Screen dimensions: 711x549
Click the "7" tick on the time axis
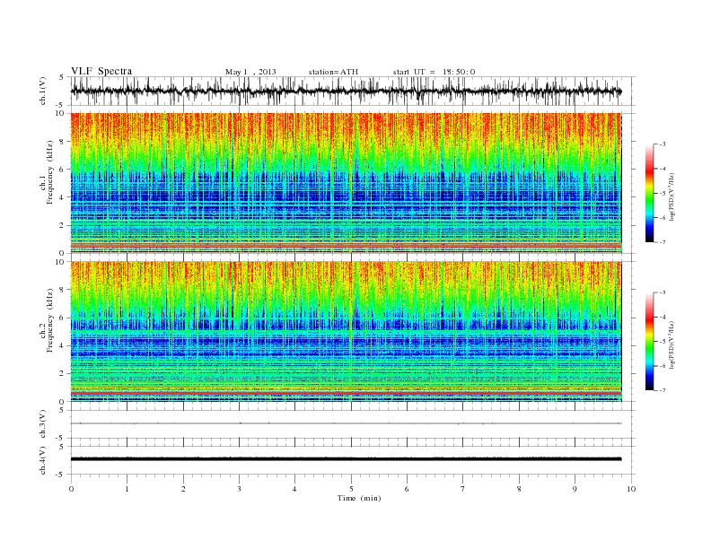(463, 489)
